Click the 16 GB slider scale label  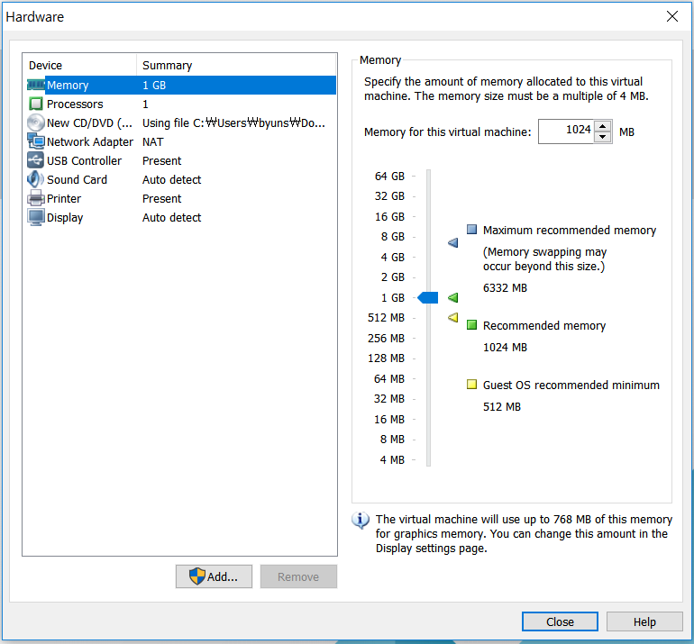click(x=389, y=217)
